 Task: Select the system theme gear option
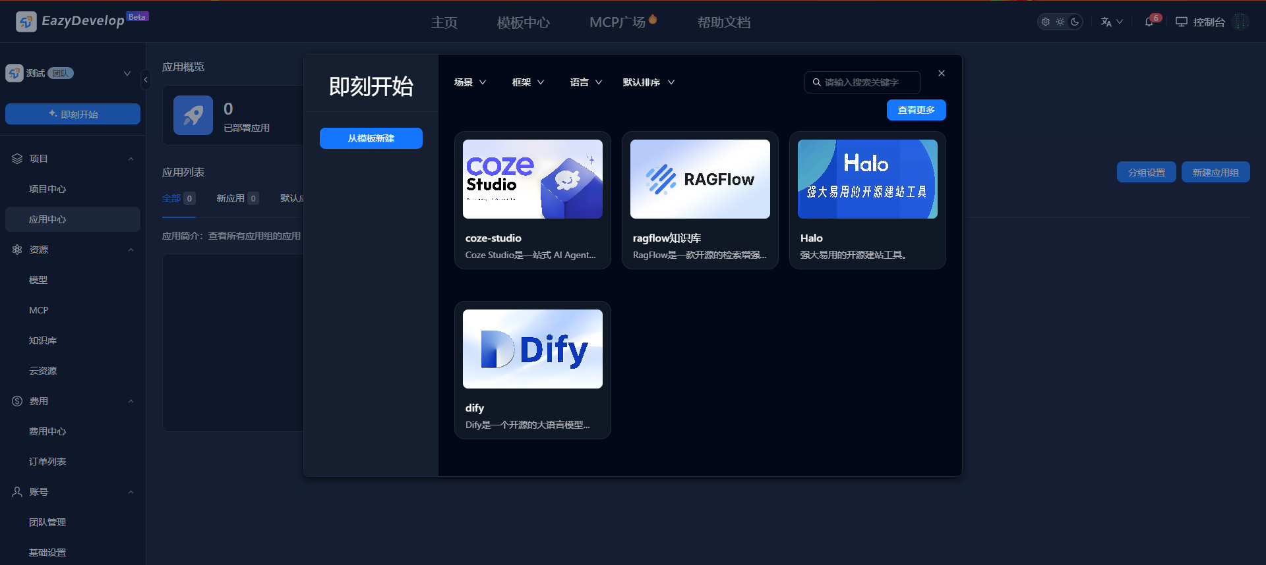coord(1046,22)
